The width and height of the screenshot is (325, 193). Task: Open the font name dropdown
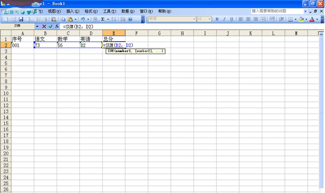194,19
